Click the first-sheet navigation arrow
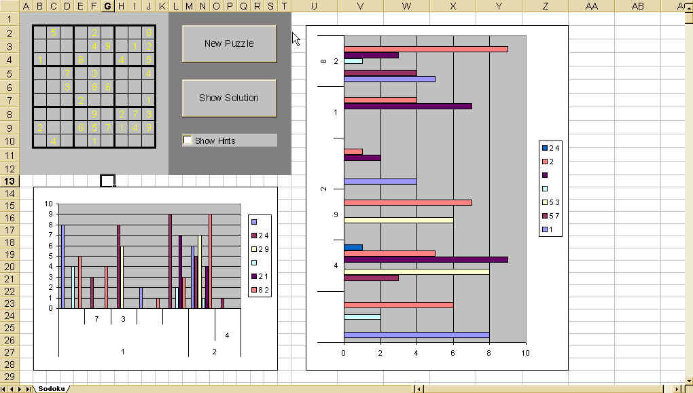693x393 pixels. point(3,388)
